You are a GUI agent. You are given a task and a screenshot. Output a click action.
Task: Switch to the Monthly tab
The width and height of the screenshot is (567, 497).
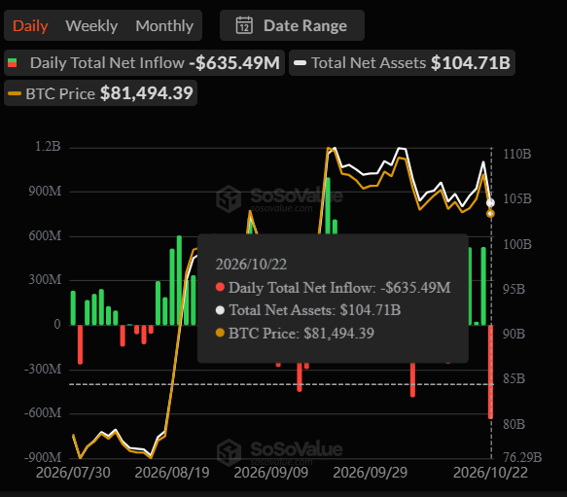click(x=164, y=26)
